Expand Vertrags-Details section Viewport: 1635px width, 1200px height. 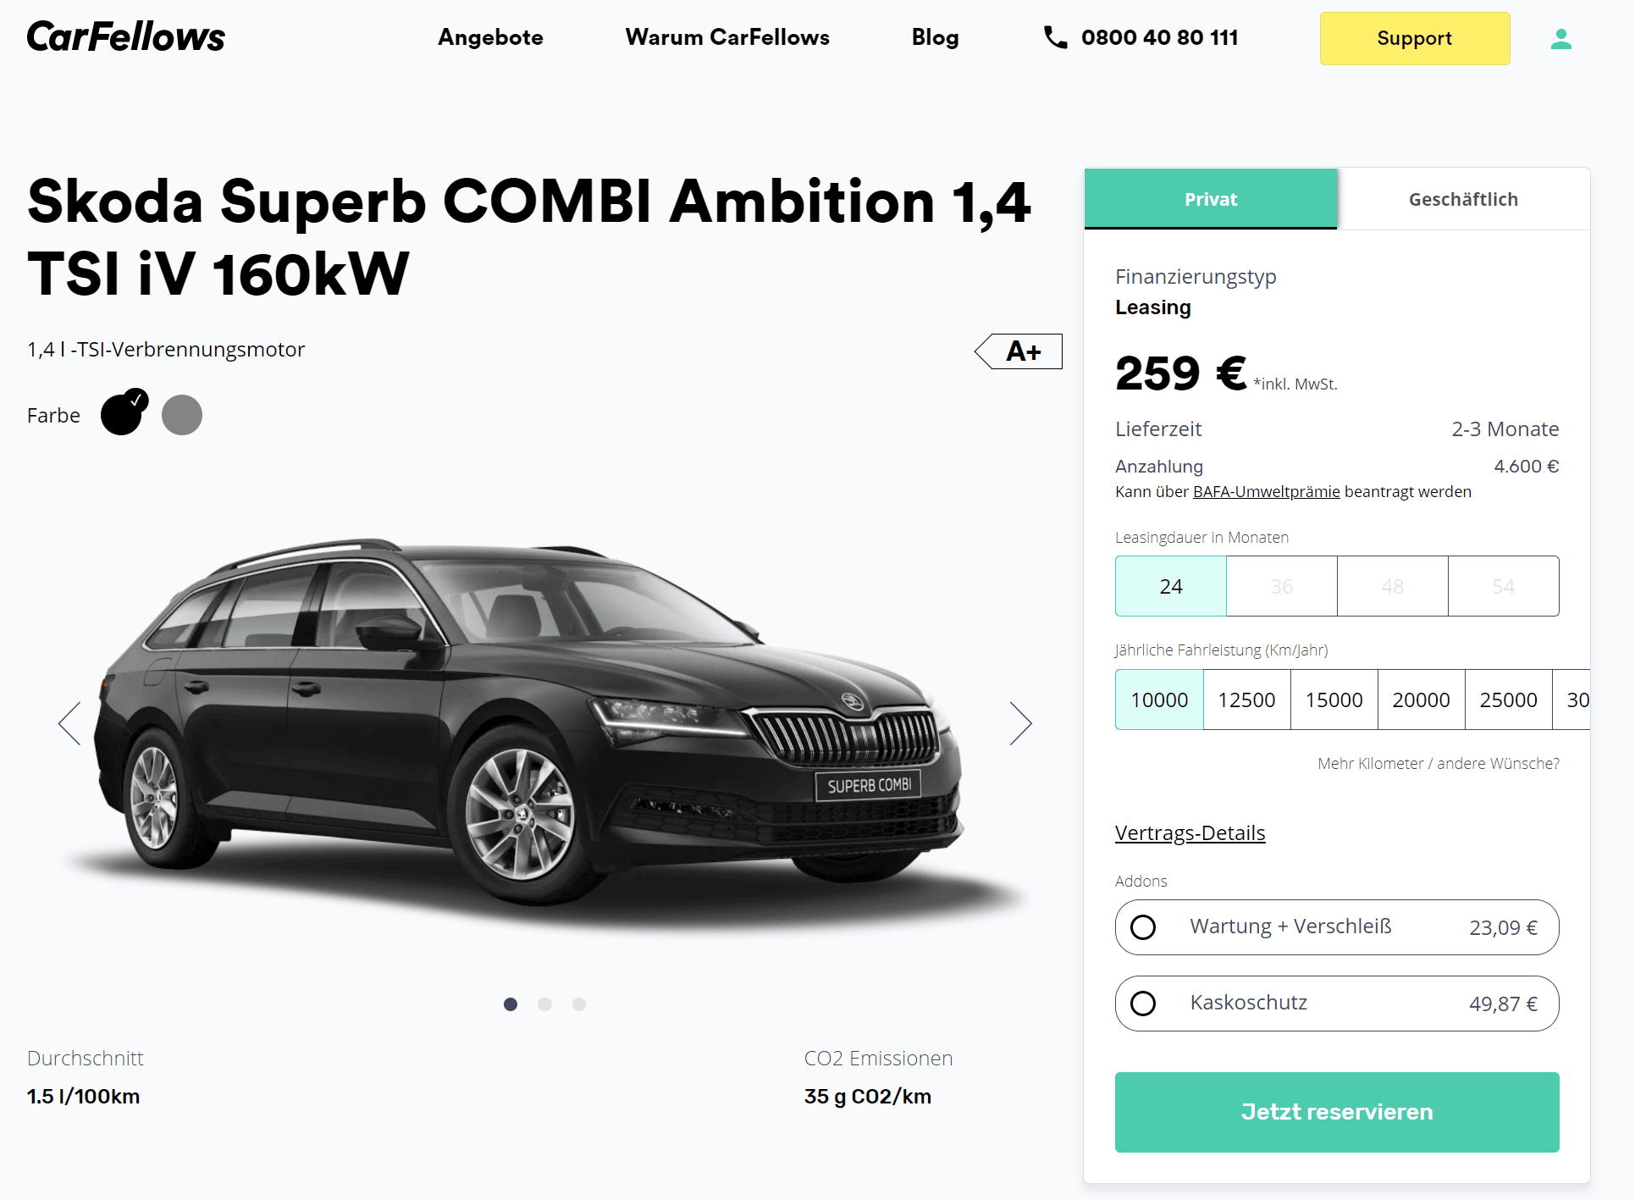tap(1190, 833)
